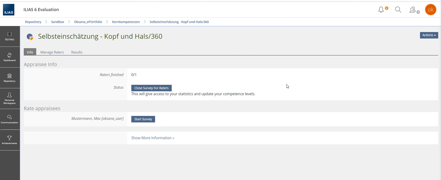
Task: Go to the Oksana_ePOrtfolio breadcrumb
Action: click(88, 22)
